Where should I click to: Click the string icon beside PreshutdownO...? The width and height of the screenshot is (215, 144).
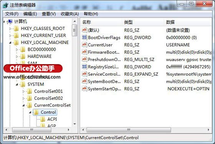[x=84, y=60]
